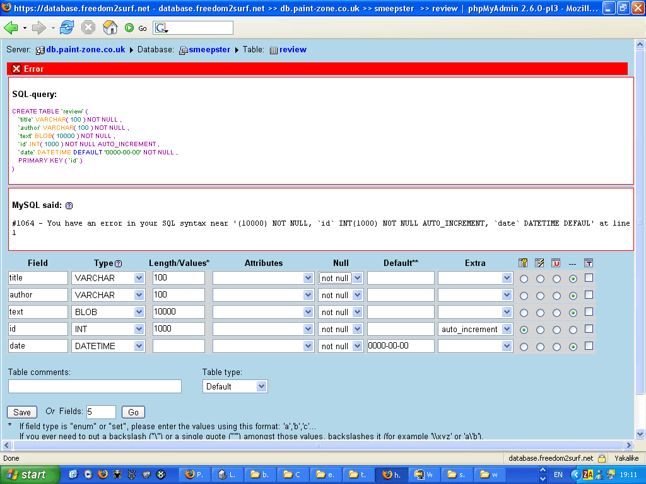Tick the Fulltext checkbox for the text field
The height and width of the screenshot is (484, 646).
pos(589,312)
